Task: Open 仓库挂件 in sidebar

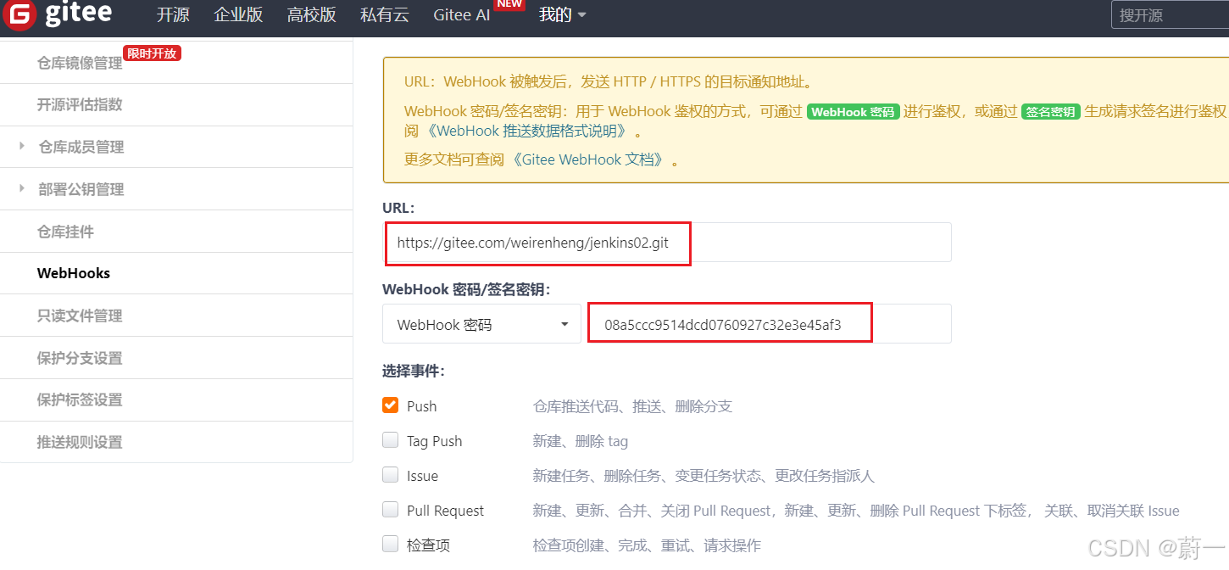Action: [x=65, y=231]
